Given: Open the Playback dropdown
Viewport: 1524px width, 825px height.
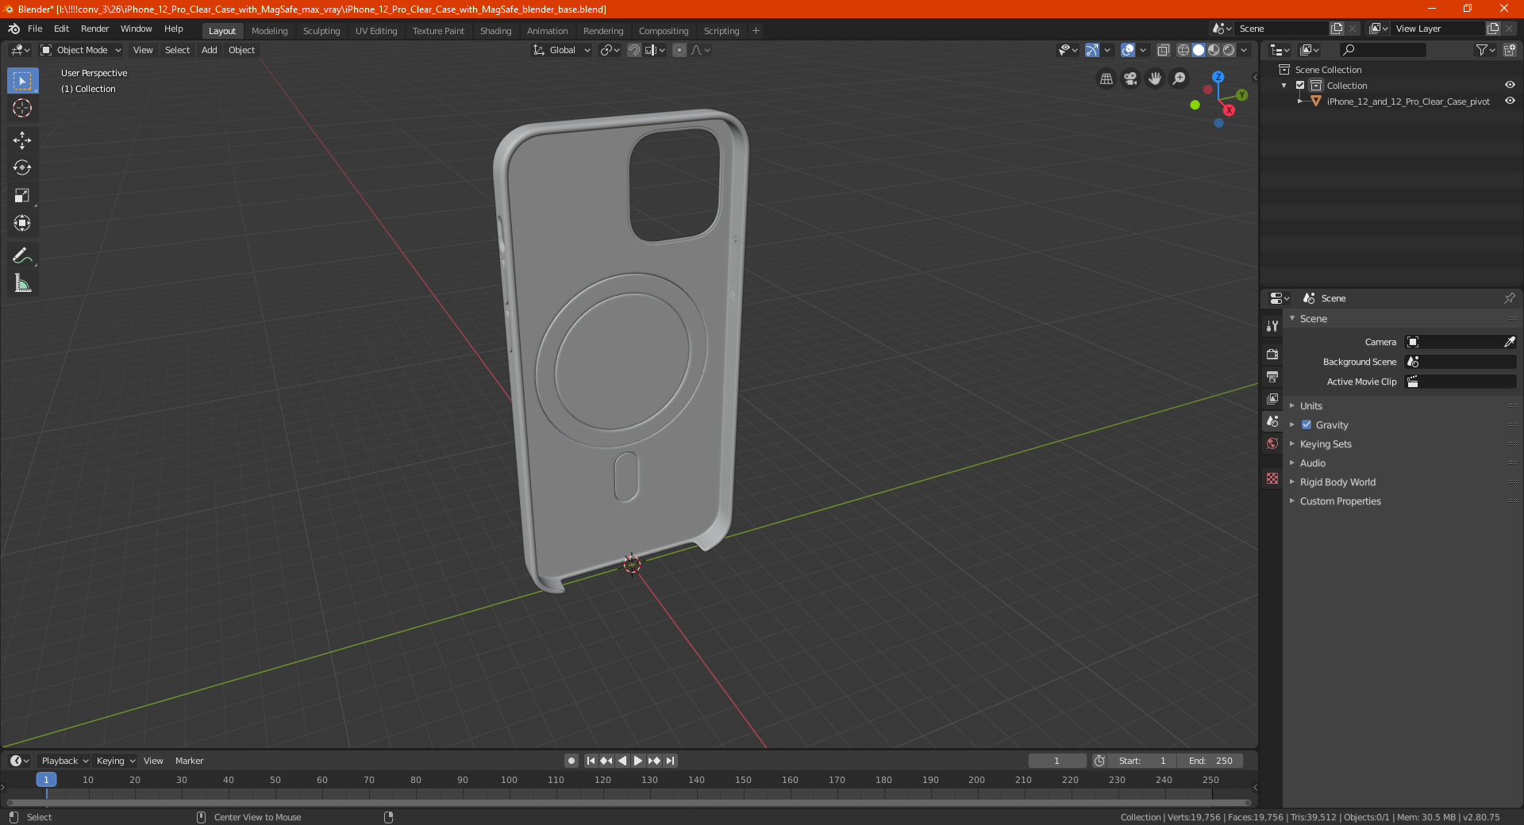Looking at the screenshot, I should 64,761.
